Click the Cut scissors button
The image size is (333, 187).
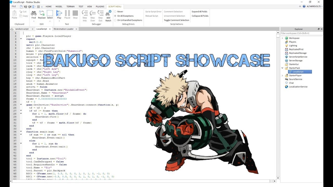(23, 12)
